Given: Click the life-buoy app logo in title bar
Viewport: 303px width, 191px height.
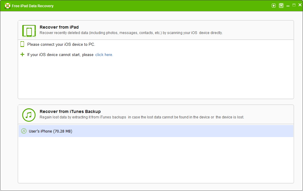Looking at the screenshot, I should pos(8,6).
